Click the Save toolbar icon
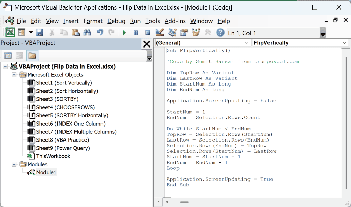351x207 pixels. [39, 33]
